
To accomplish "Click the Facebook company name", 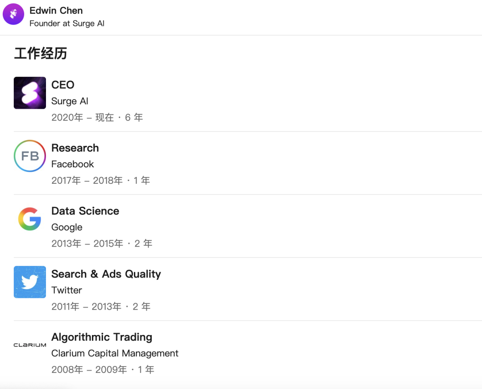I will (72, 164).
